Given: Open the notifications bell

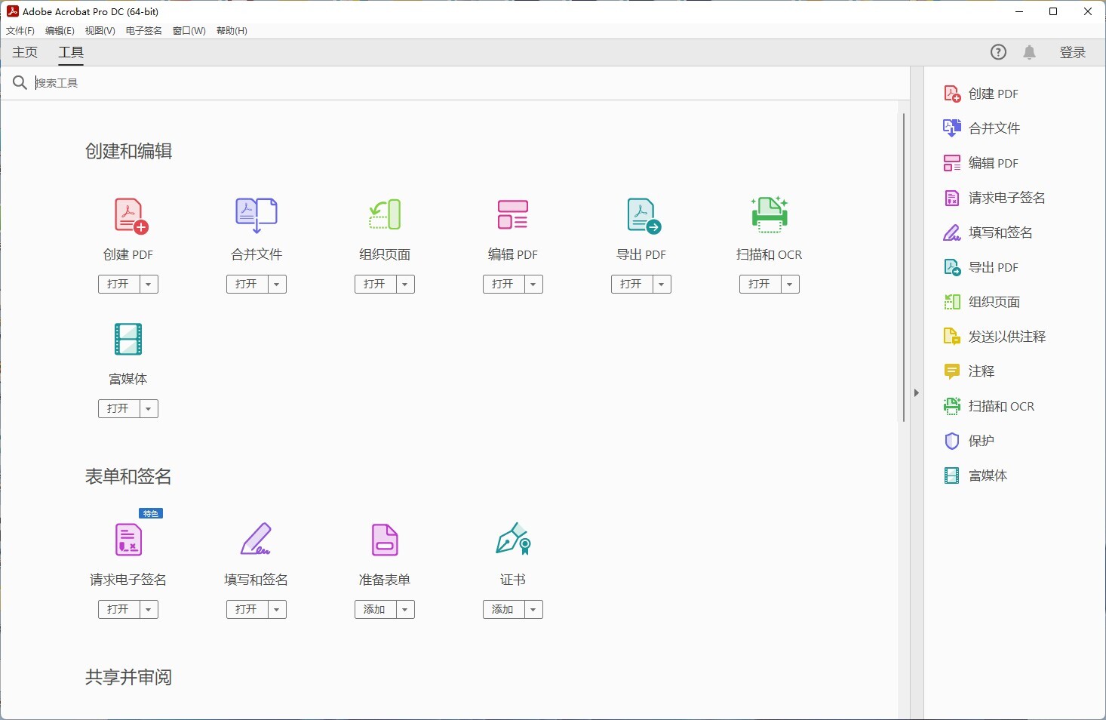Looking at the screenshot, I should point(1030,52).
